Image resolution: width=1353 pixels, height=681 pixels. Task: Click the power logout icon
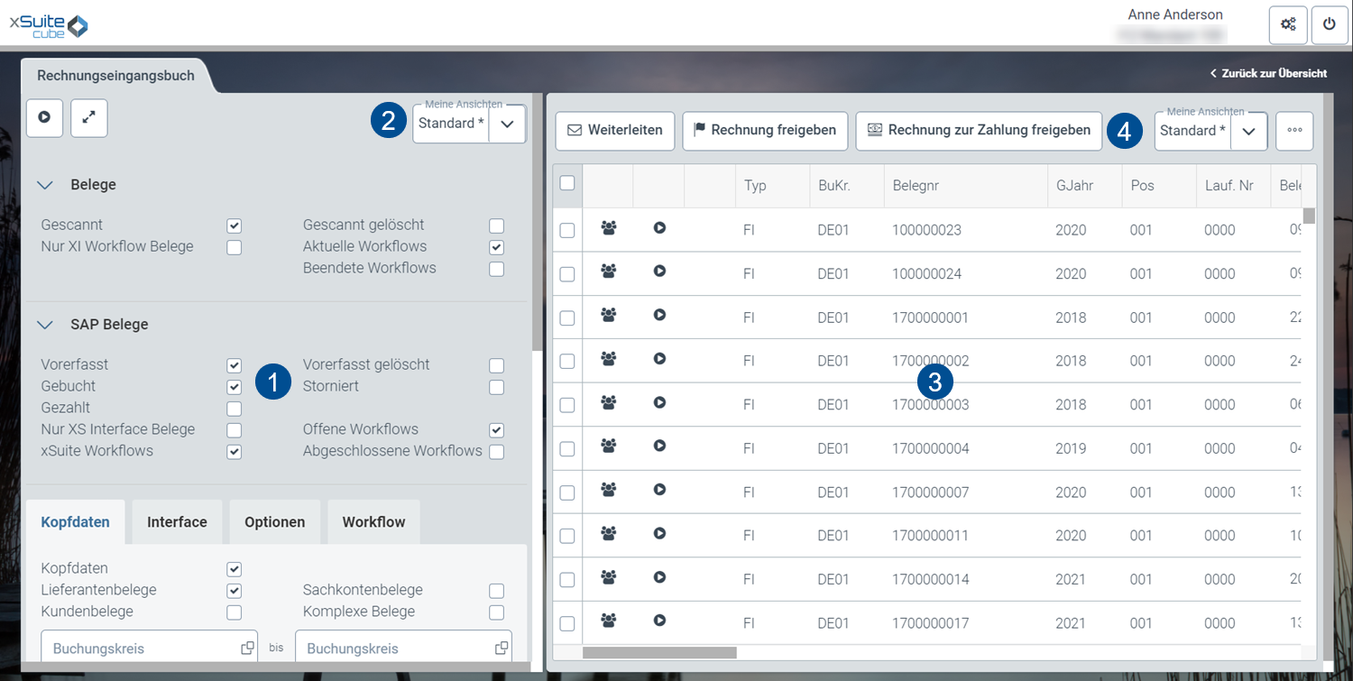(1330, 24)
